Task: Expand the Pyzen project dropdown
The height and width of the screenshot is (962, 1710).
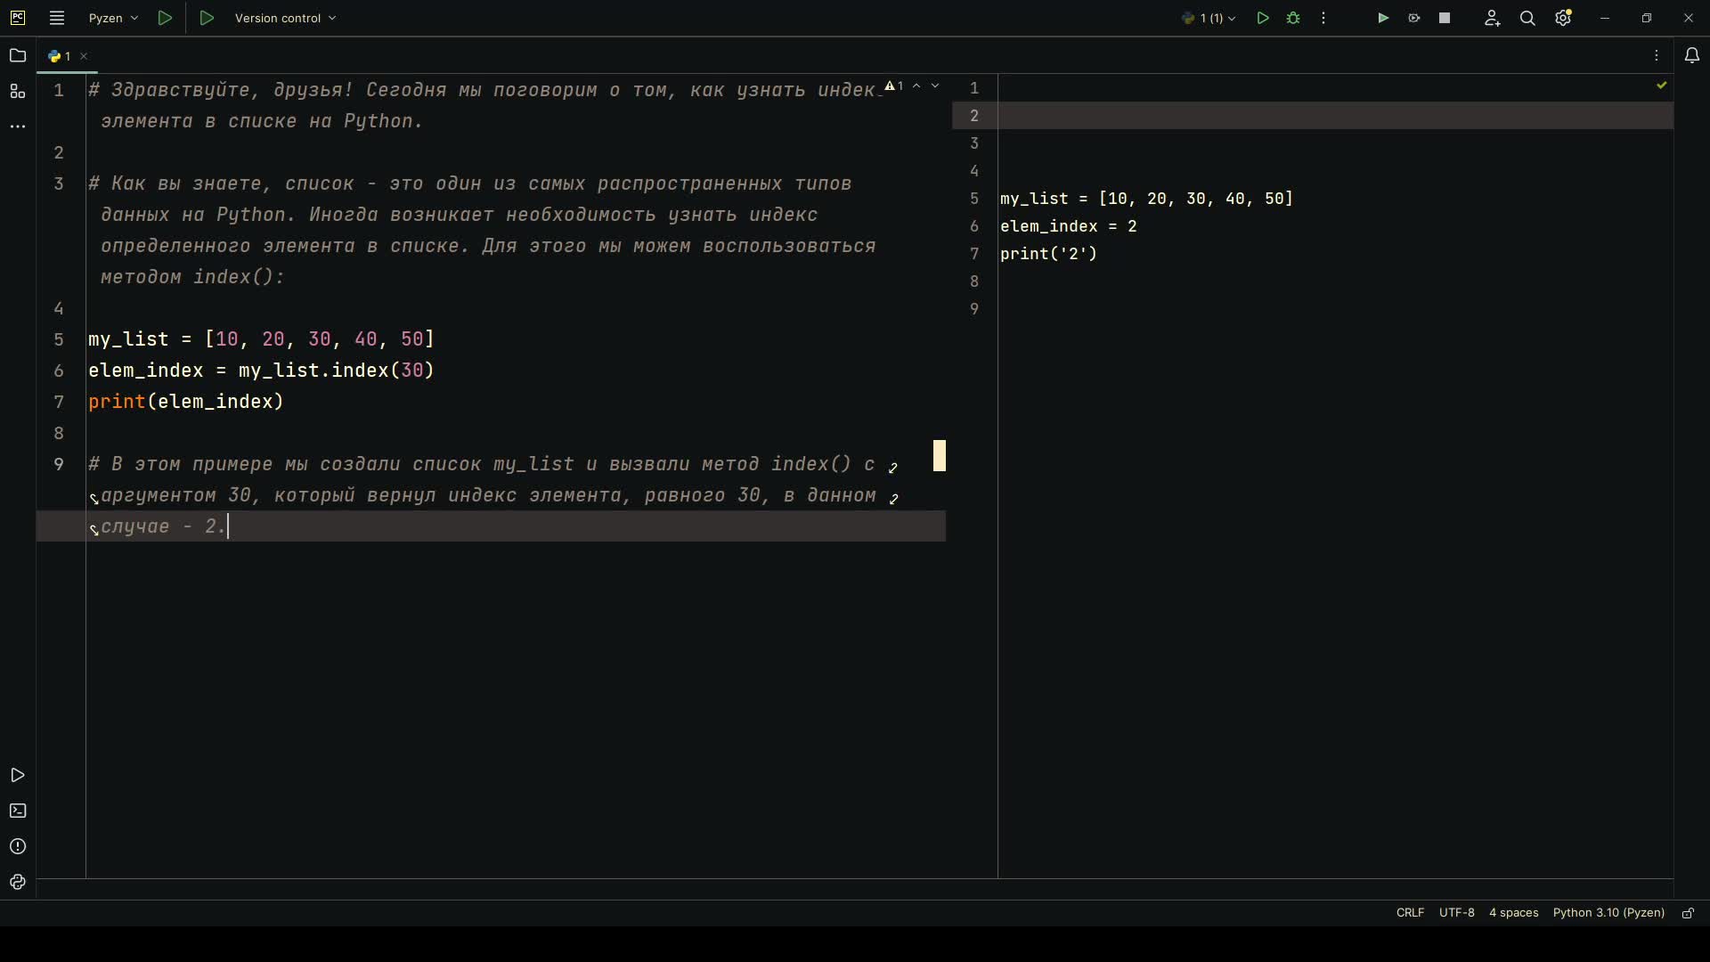Action: [x=113, y=18]
